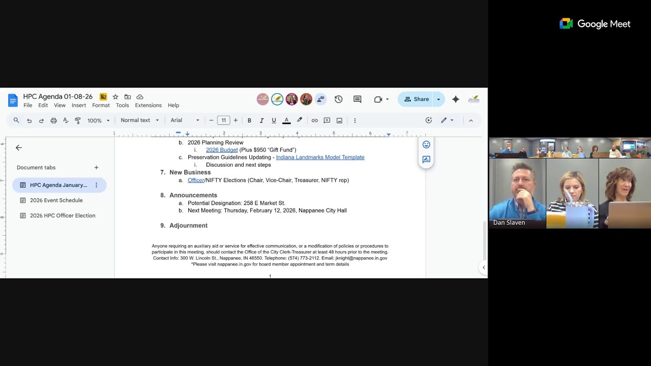Star the HPC Agenda document
This screenshot has height=366, width=651.
coord(115,97)
